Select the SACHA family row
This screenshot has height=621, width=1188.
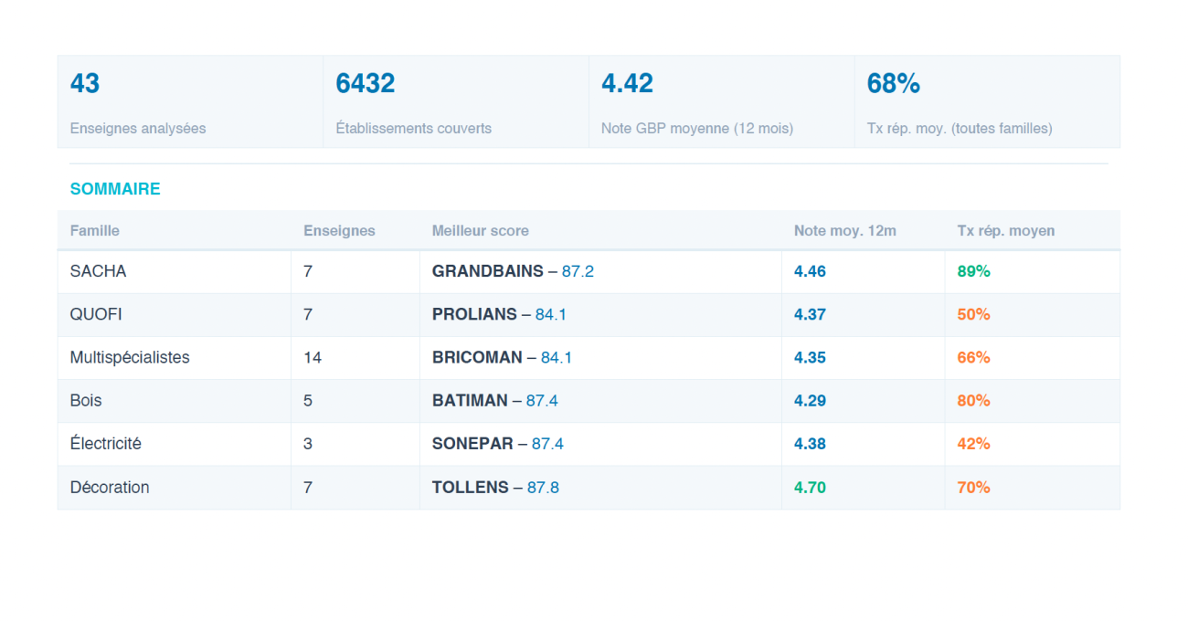(589, 271)
